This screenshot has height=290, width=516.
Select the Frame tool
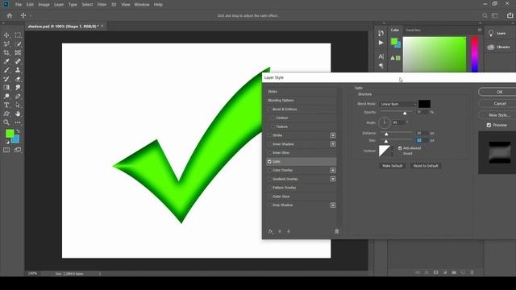pos(18,52)
